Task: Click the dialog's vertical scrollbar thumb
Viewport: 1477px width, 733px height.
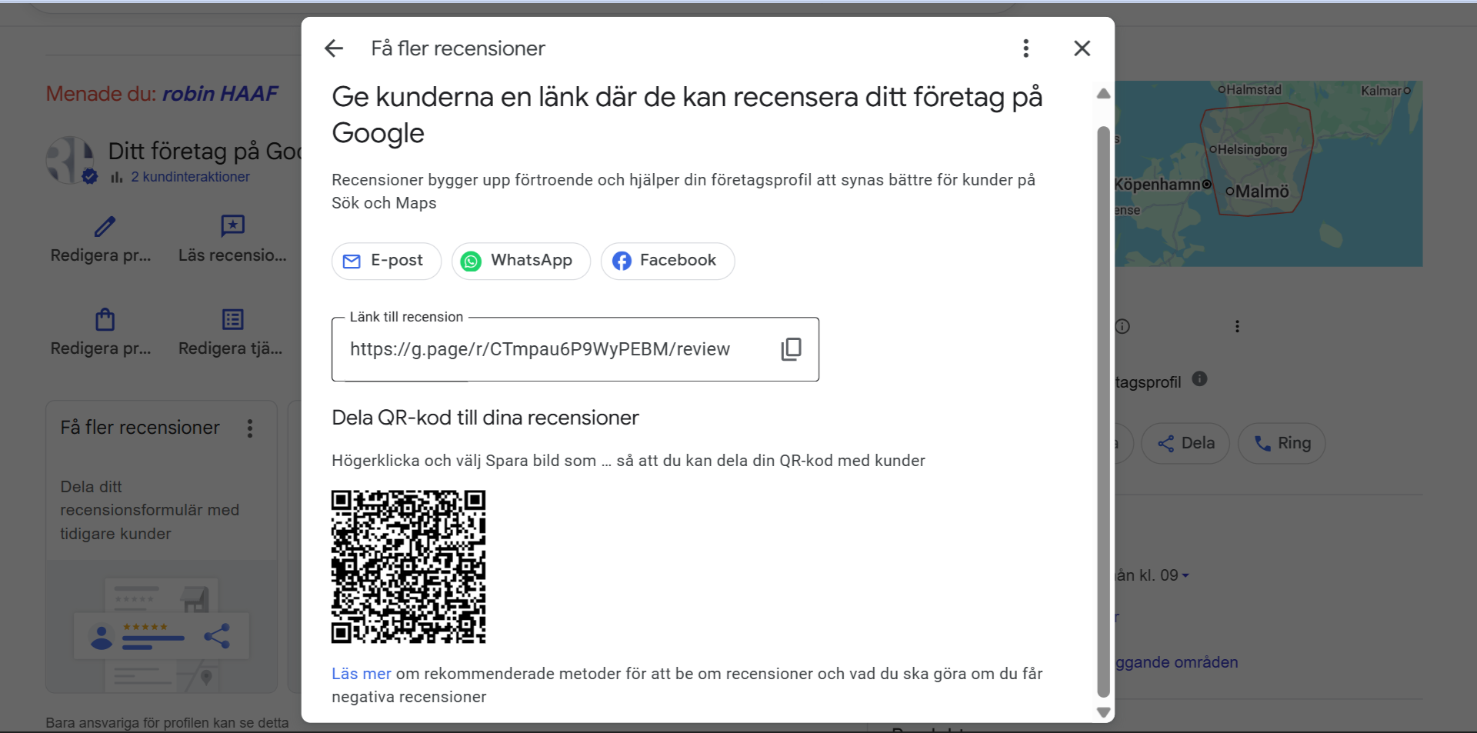Action: pyautogui.click(x=1103, y=411)
